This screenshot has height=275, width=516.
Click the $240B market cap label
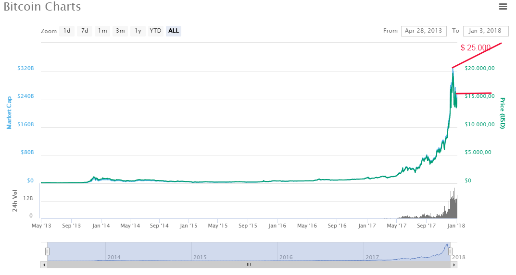[25, 96]
